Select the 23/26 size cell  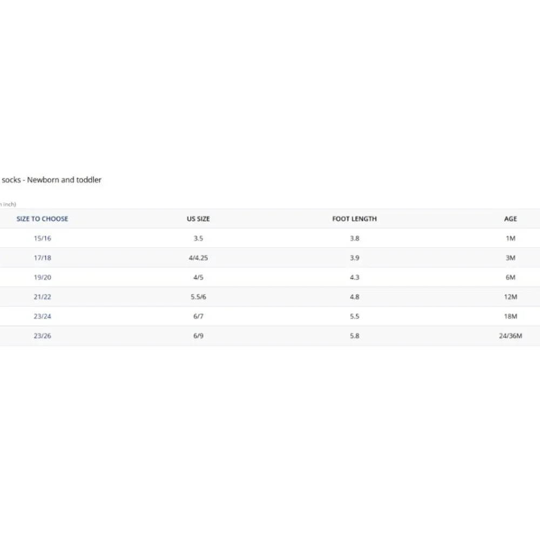(42, 336)
